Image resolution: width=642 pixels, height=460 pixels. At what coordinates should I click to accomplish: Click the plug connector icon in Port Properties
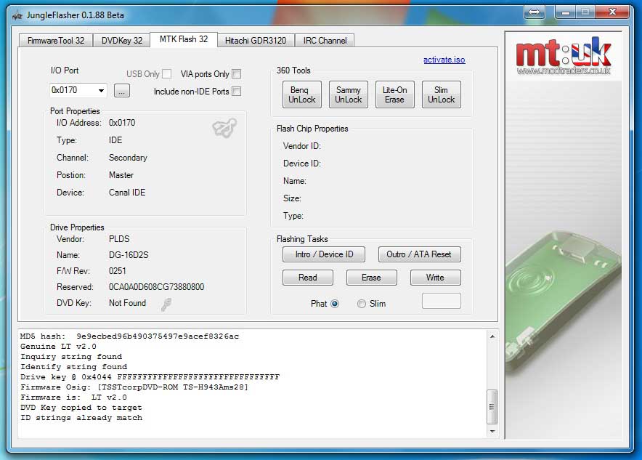224,128
